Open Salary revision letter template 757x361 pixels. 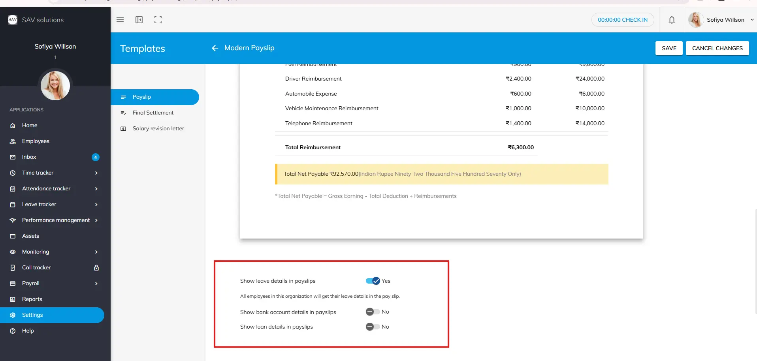pyautogui.click(x=158, y=129)
